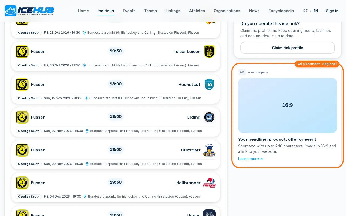Open Heilbronner Falken team logo
The height and width of the screenshot is (216, 346).
click(209, 183)
